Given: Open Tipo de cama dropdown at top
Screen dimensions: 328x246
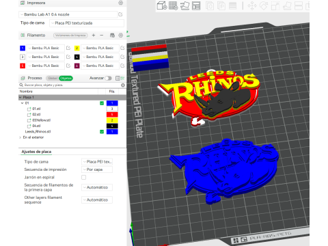Looking at the screenshot, I should [87, 23].
